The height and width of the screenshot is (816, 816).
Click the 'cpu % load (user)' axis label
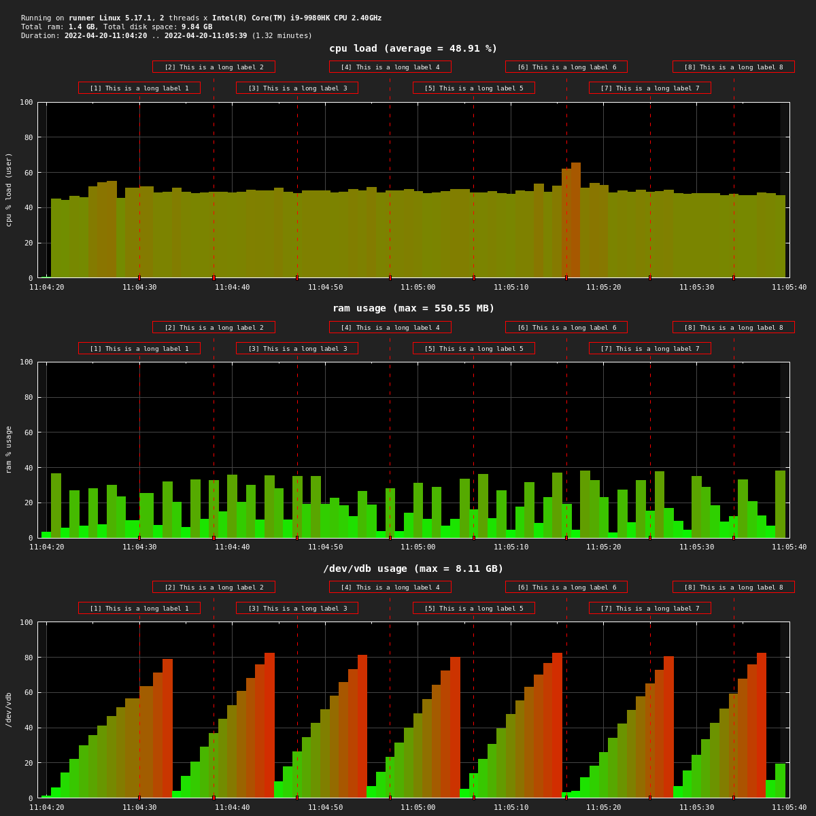[x=9, y=189]
